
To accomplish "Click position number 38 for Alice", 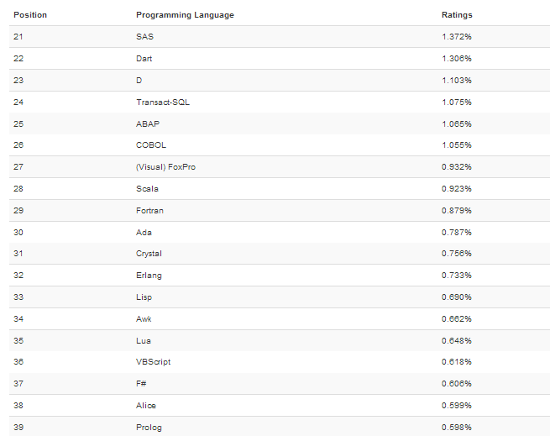I will click(18, 406).
